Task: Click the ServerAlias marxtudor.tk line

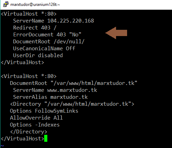Action: tap(50, 97)
